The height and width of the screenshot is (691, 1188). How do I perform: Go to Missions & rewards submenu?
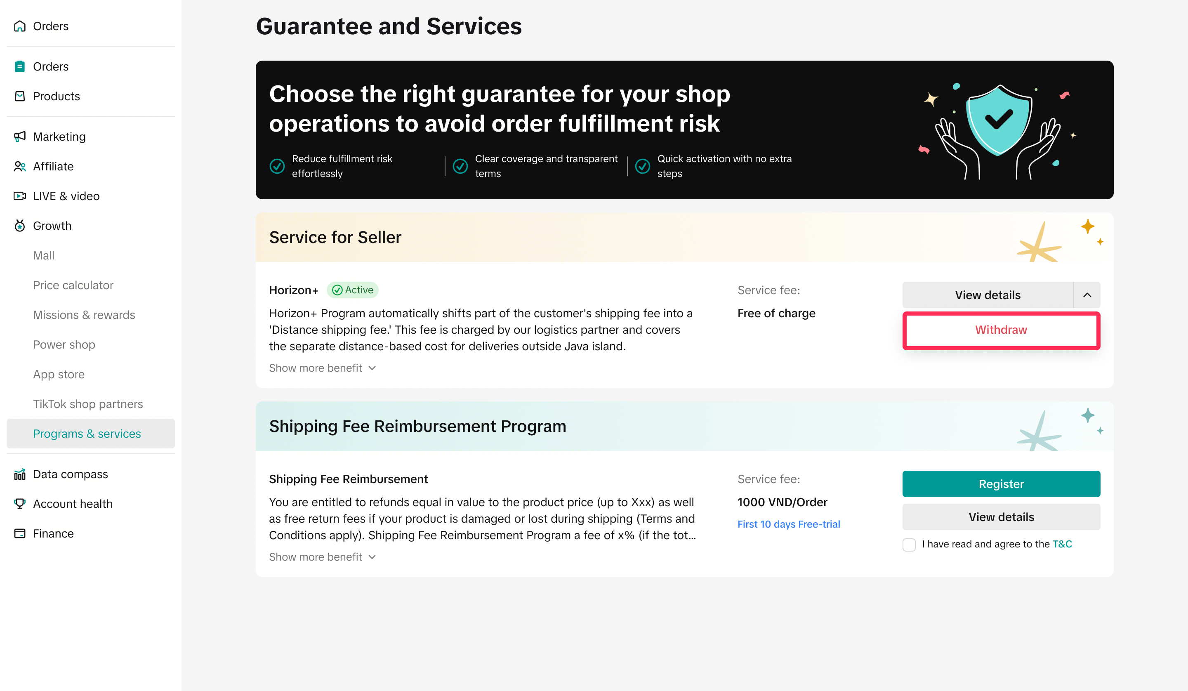[x=84, y=315]
